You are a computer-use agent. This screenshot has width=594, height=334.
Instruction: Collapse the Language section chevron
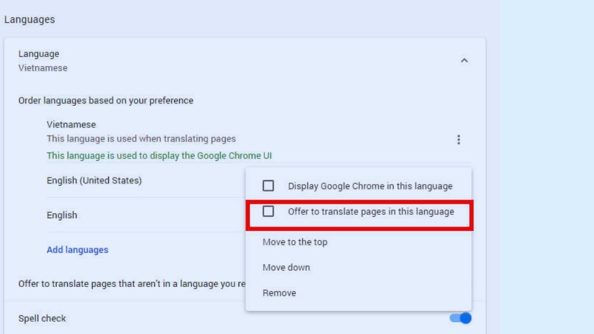(464, 60)
